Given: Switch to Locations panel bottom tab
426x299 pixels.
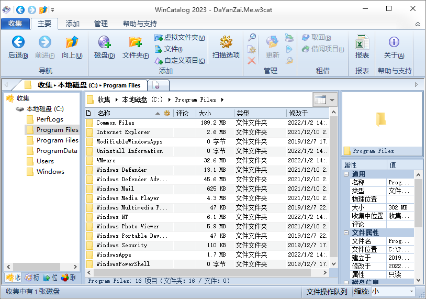Looking at the screenshot, I should (x=50, y=278).
